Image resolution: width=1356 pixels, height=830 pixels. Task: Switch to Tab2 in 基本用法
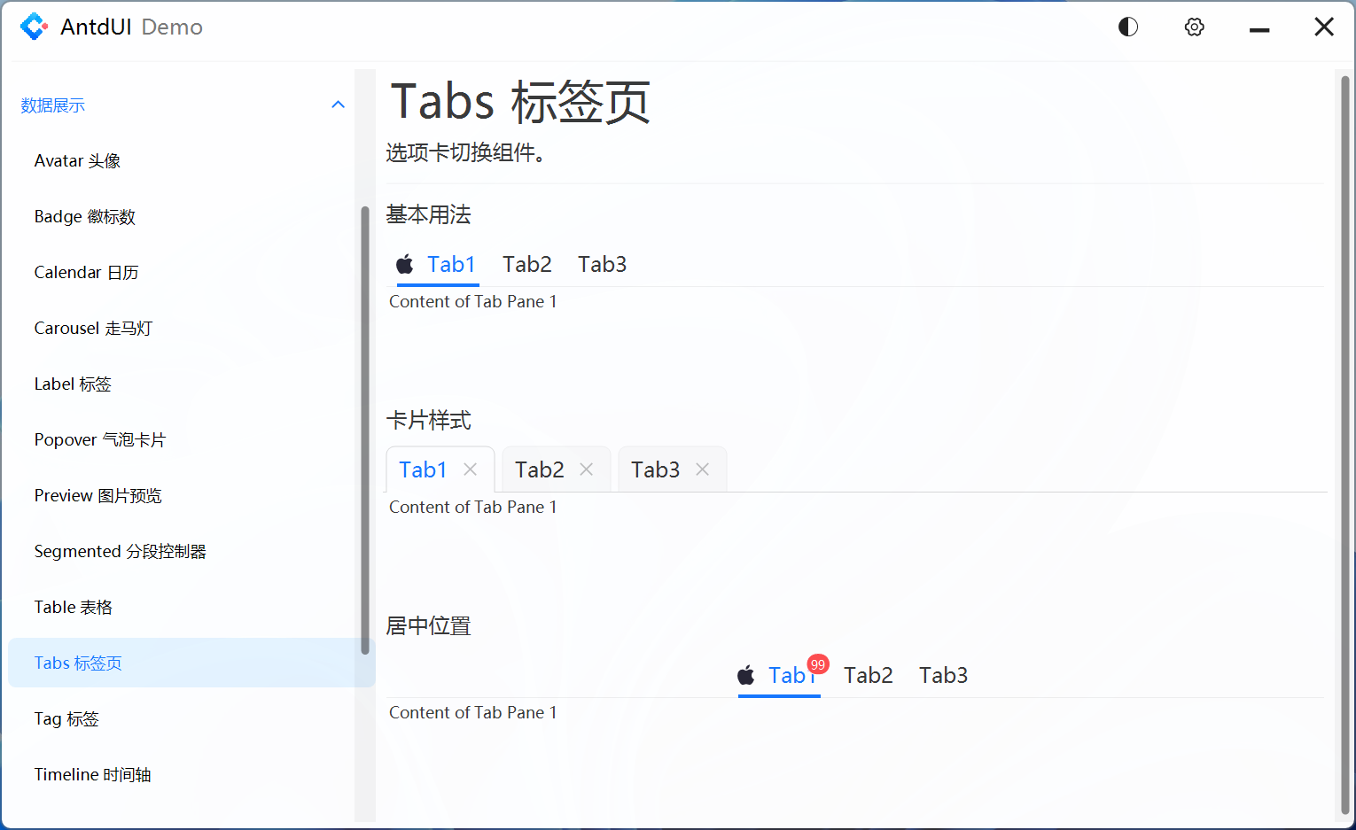[x=526, y=263]
